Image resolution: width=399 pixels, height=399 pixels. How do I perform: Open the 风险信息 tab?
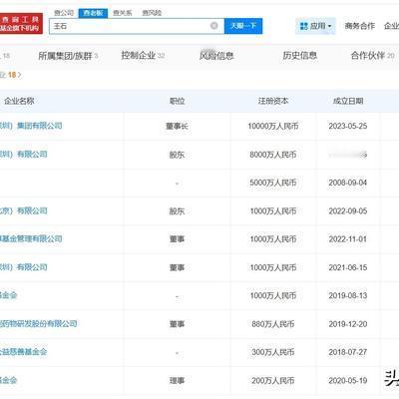216,56
